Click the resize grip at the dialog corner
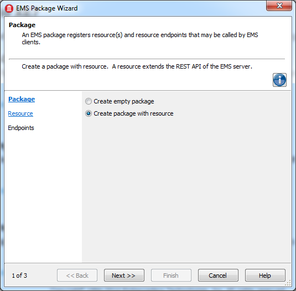The height and width of the screenshot is (291, 296). pos(288,283)
